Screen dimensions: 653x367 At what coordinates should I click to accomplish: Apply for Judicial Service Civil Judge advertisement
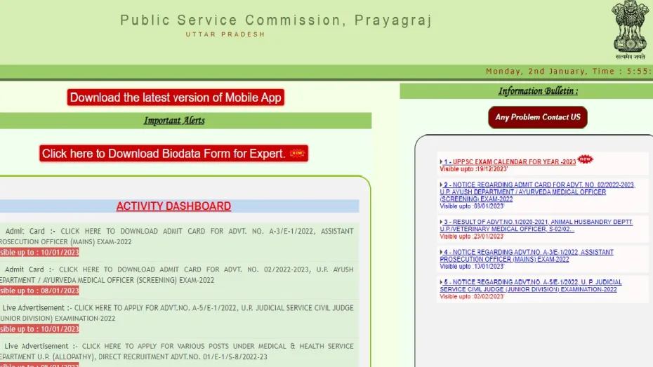[x=176, y=313]
